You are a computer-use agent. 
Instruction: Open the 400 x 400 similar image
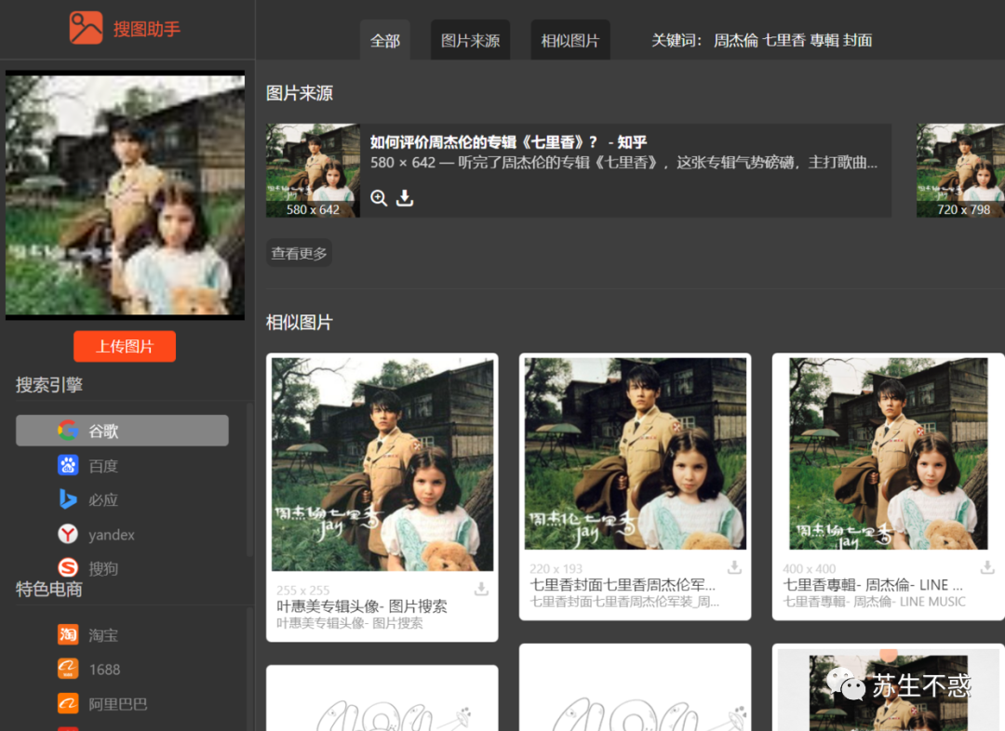[x=889, y=454]
